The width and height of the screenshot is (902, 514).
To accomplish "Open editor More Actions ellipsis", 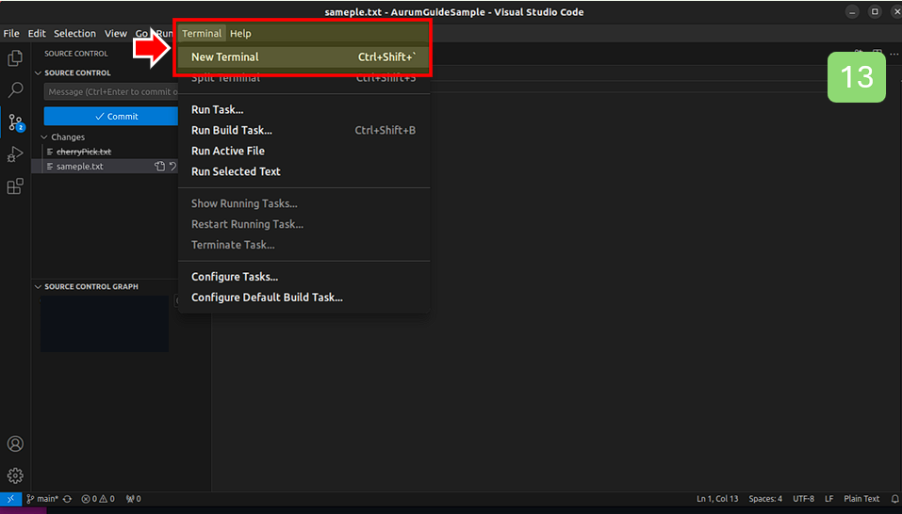I will pos(894,54).
